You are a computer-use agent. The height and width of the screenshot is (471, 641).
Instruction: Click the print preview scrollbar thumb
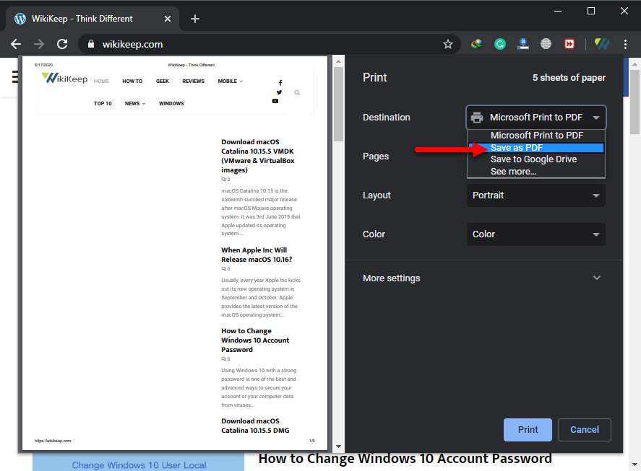338,104
